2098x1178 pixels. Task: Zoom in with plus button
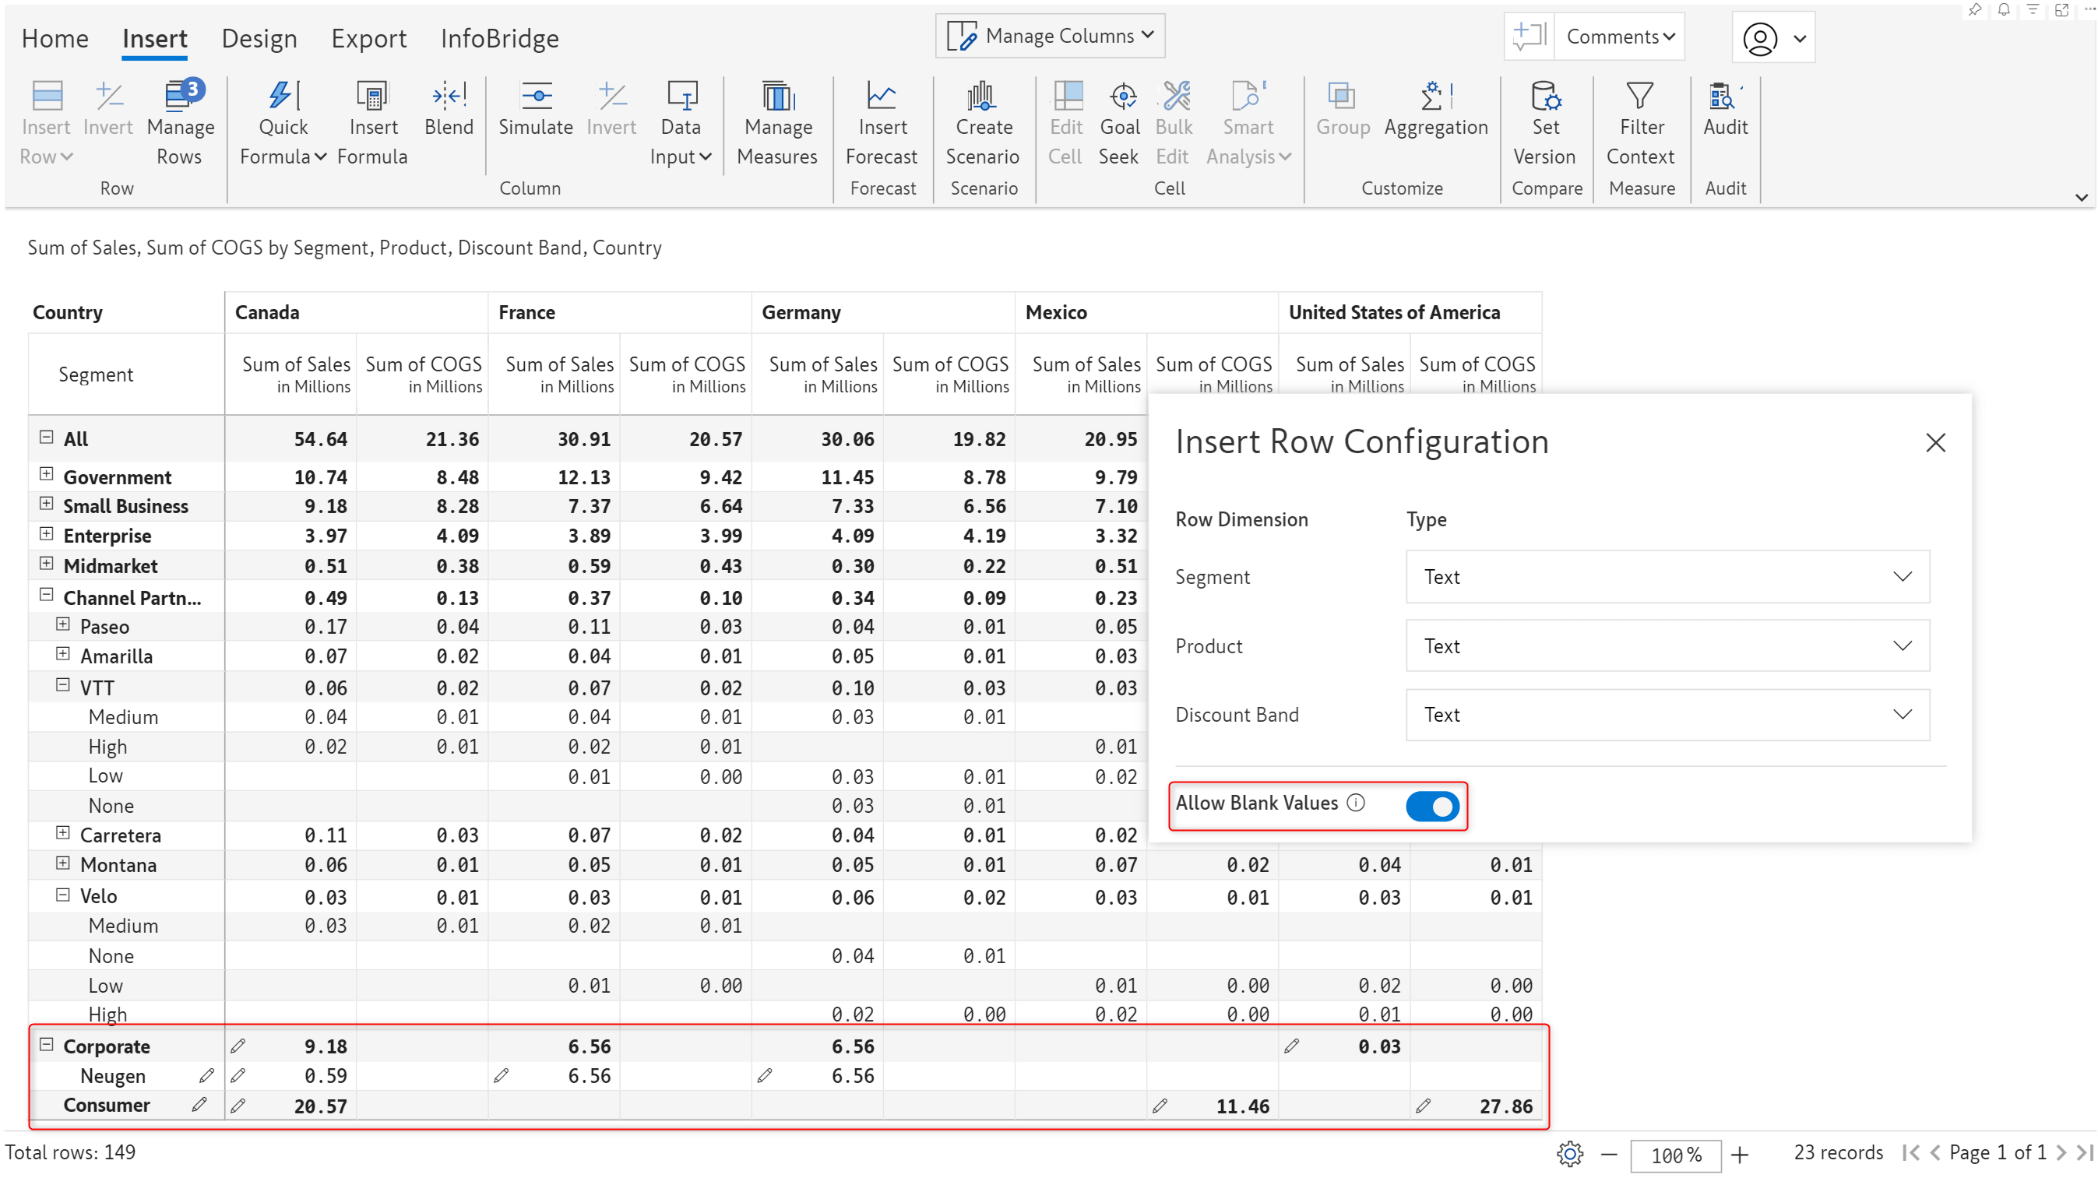1740,1155
